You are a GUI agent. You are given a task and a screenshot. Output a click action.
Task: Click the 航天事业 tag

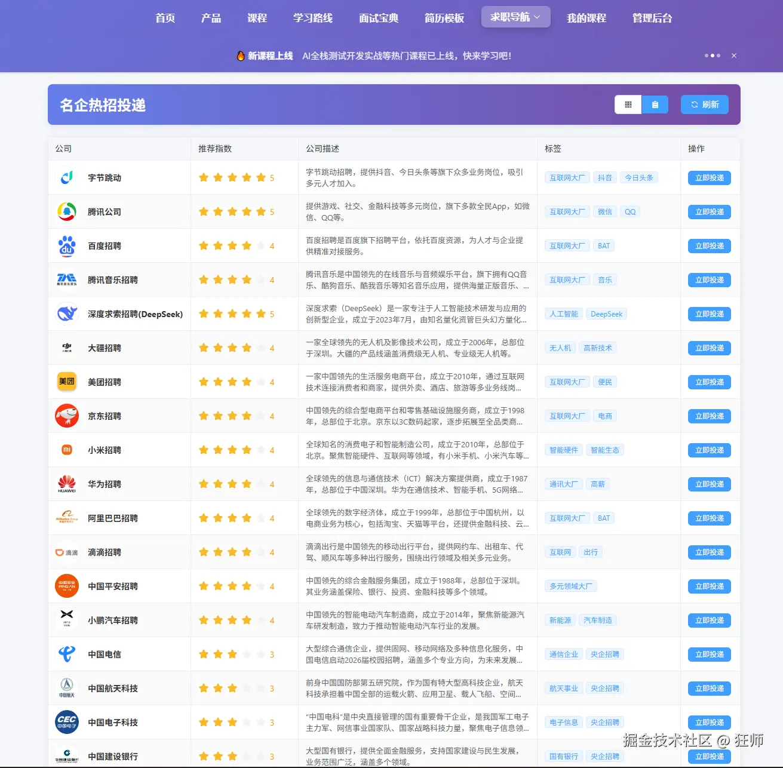(x=564, y=689)
